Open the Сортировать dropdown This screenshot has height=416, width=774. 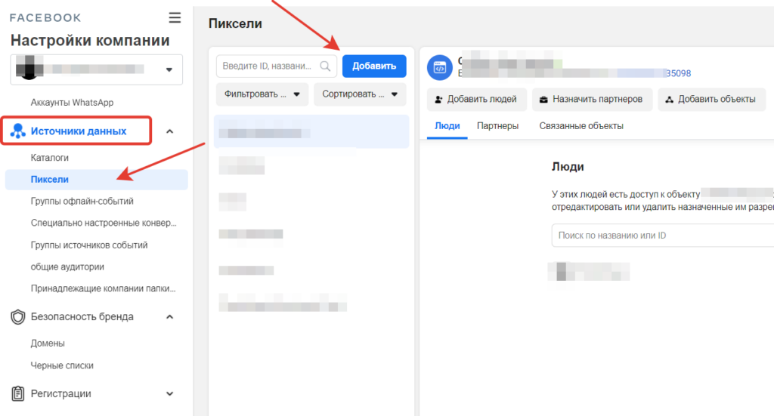(360, 94)
